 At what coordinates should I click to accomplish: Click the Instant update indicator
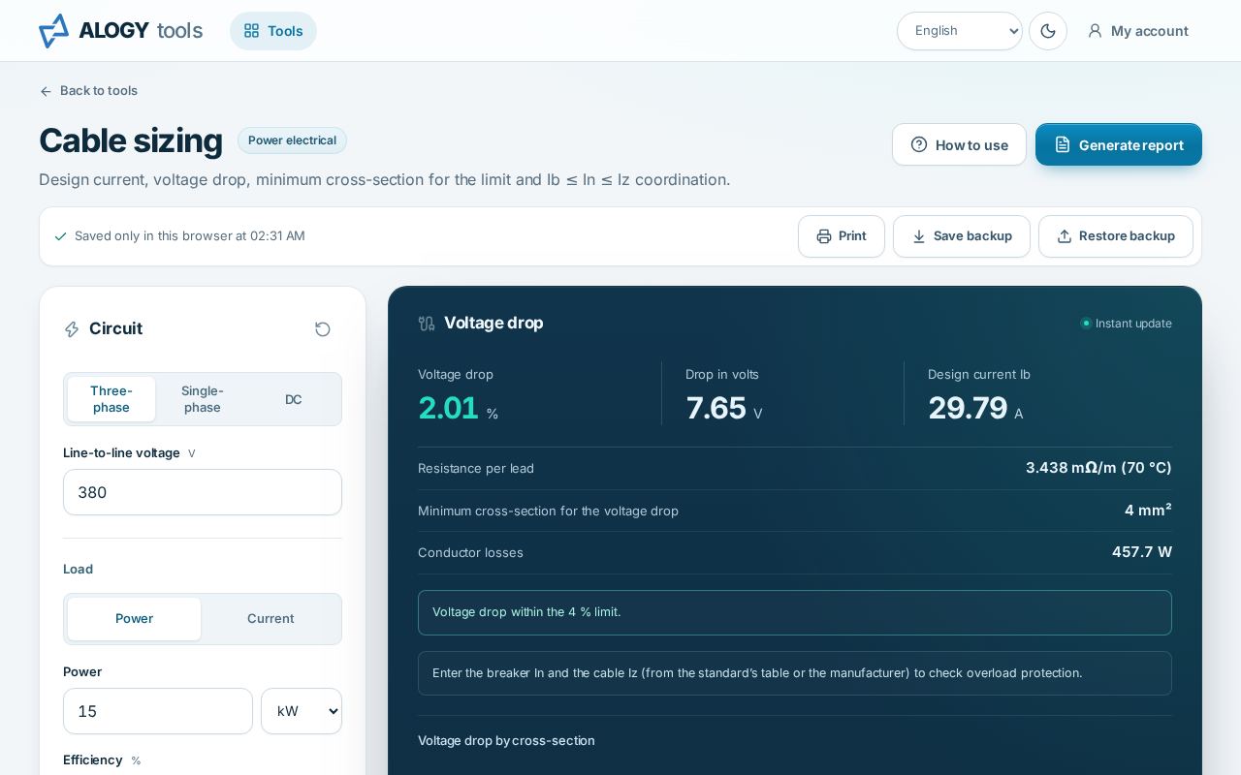1127,324
